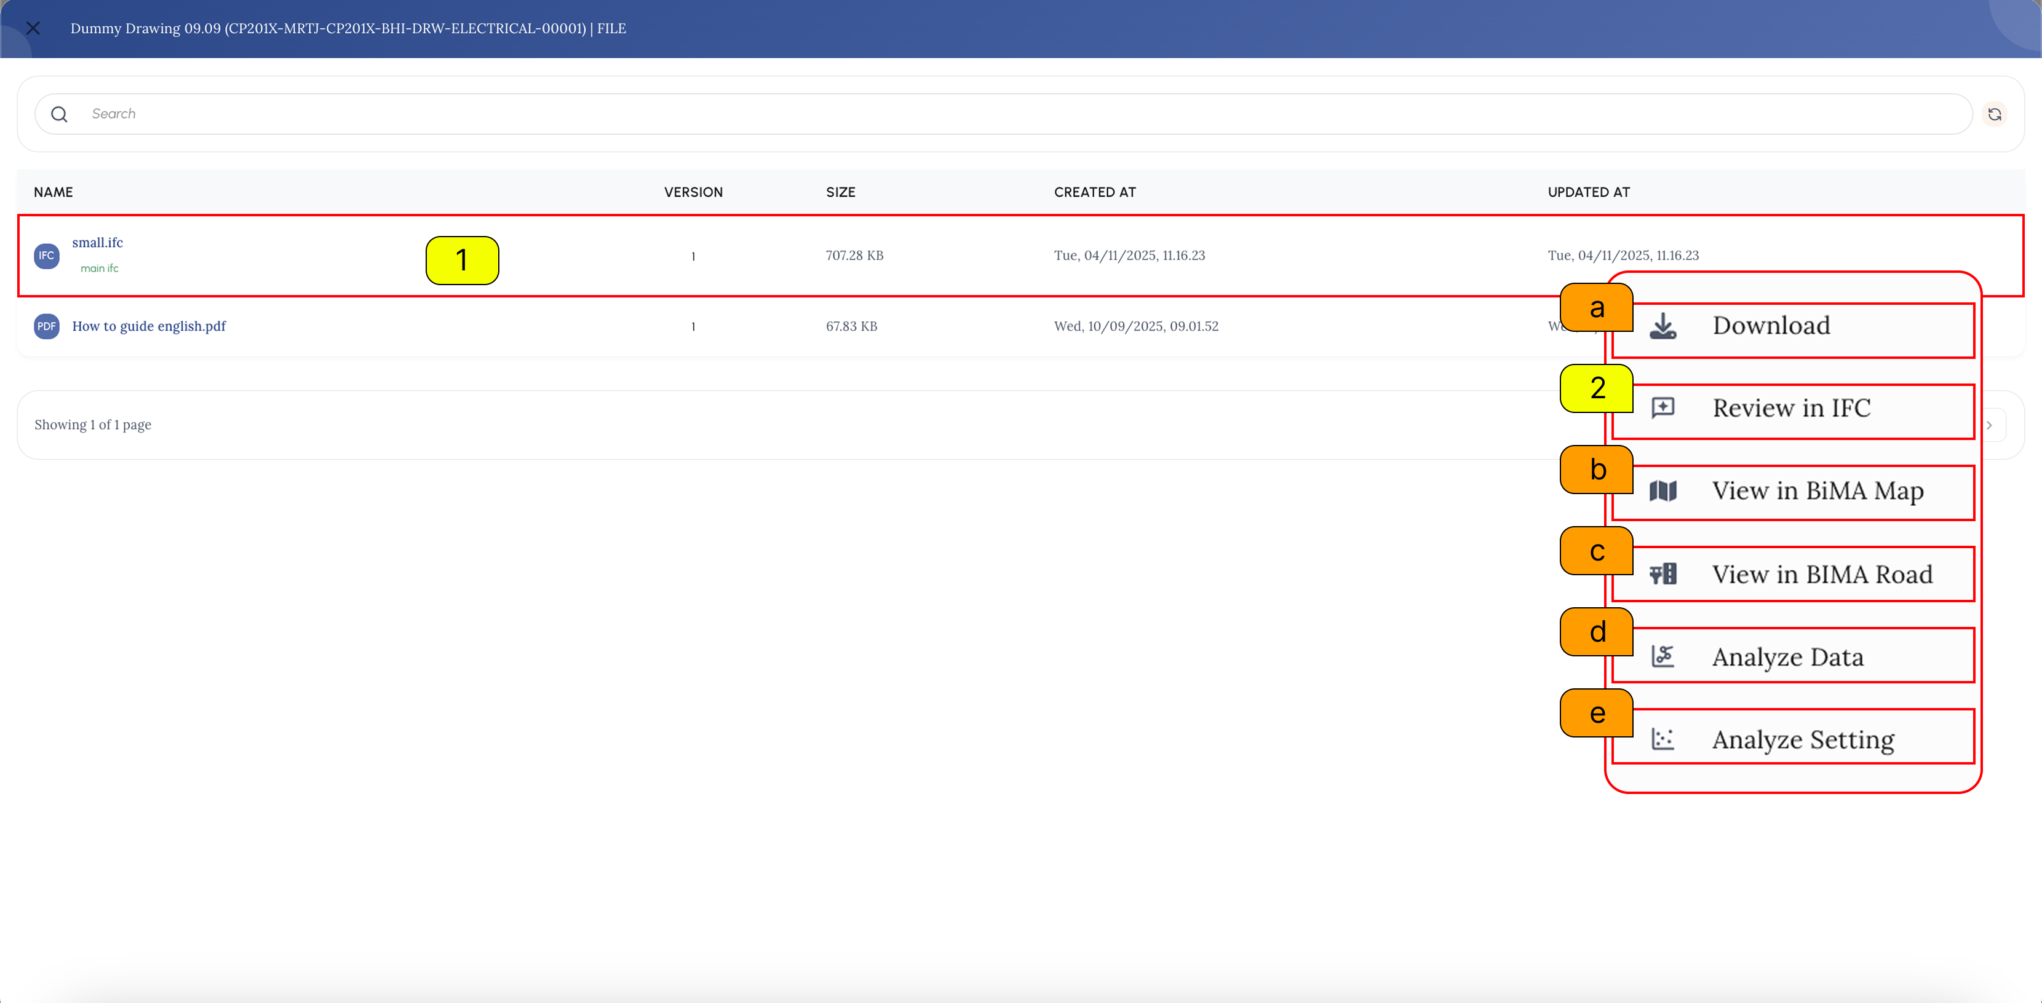Viewport: 2042px width, 1003px height.
Task: Click the 707.28 KB size cell
Action: pos(854,256)
